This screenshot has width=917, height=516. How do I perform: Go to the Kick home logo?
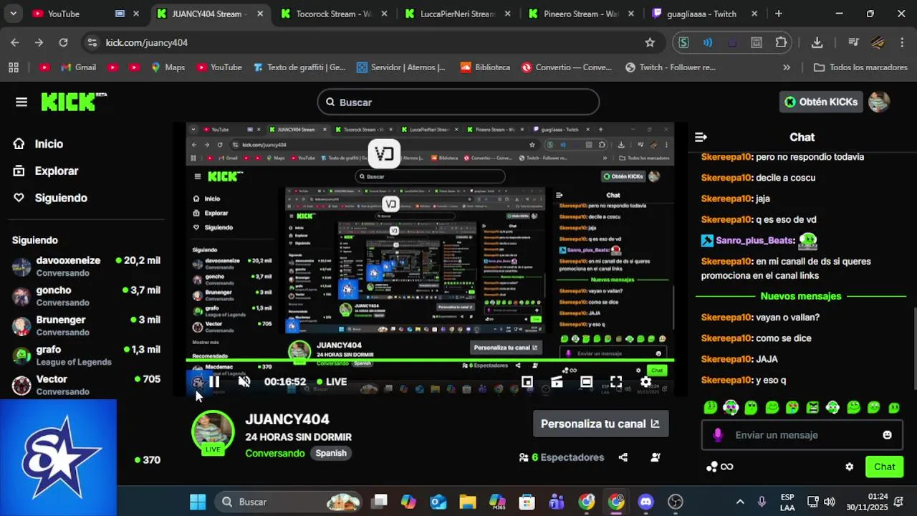click(x=73, y=102)
